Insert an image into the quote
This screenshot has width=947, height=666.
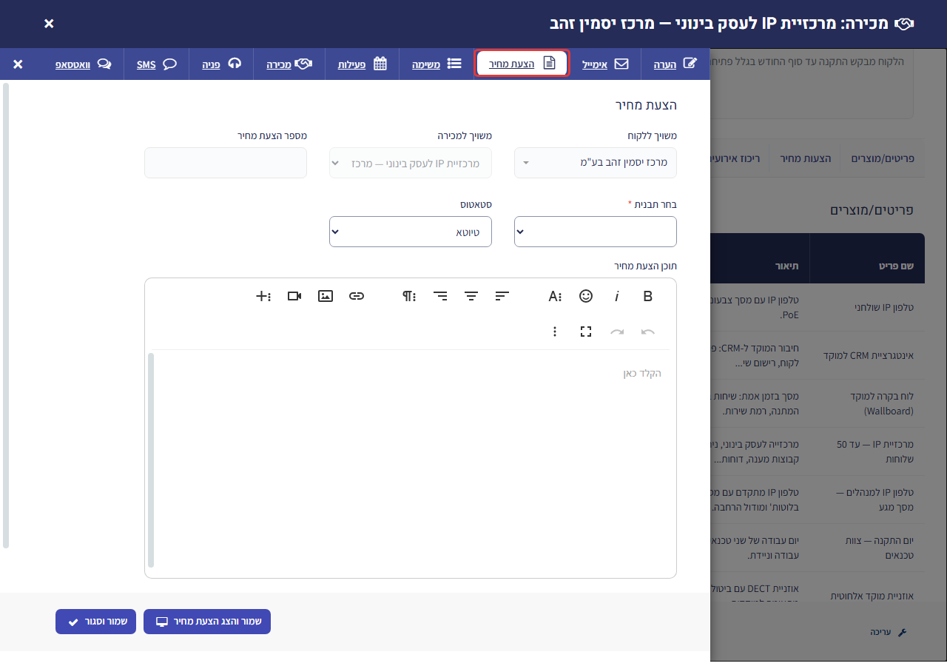(x=326, y=296)
